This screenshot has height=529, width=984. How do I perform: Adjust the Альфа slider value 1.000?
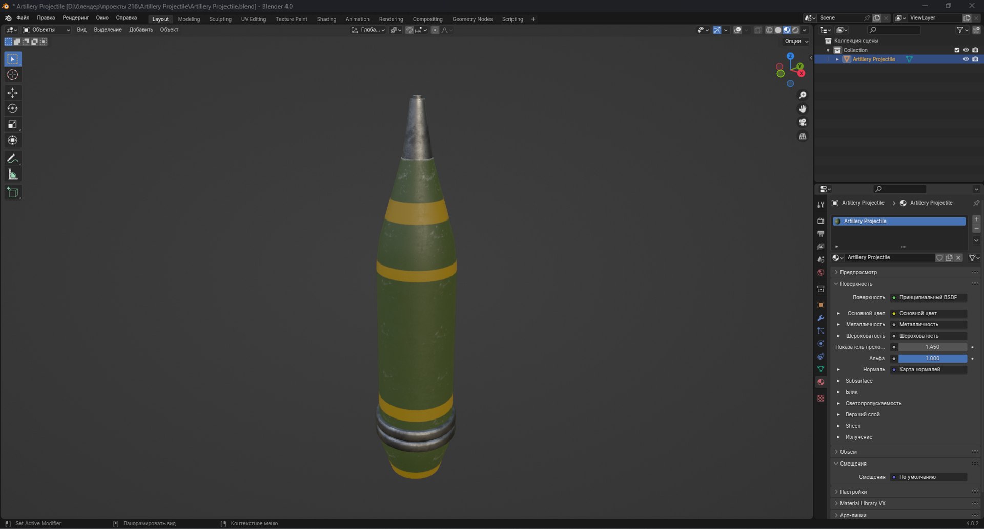[x=932, y=358]
